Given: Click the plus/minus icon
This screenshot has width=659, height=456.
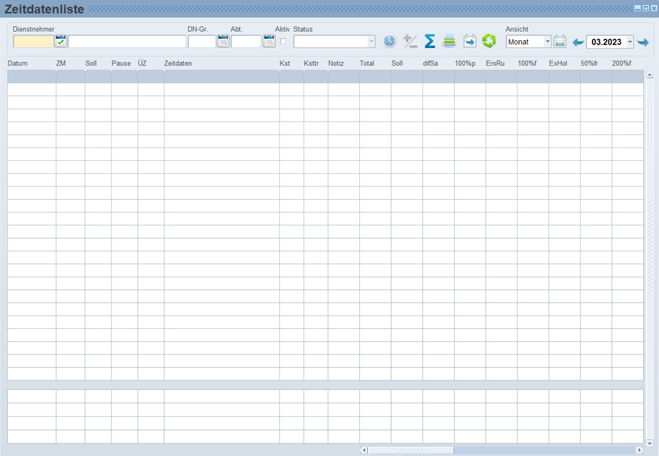Looking at the screenshot, I should (410, 42).
